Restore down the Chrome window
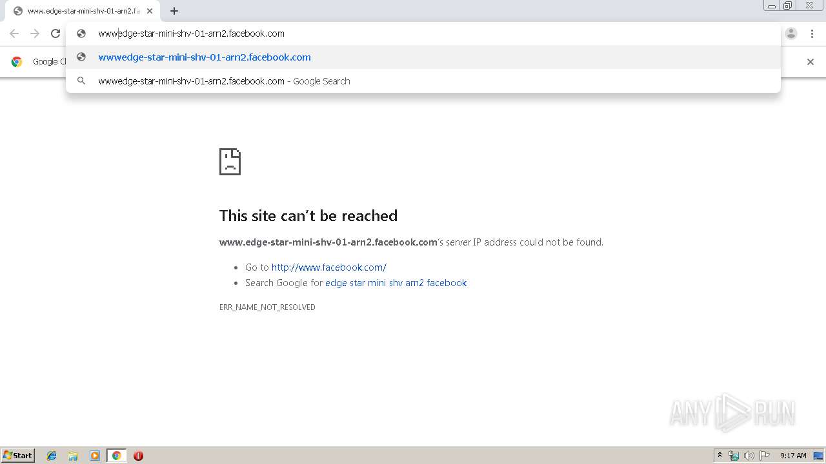Viewport: 826px width, 464px height. (x=788, y=6)
